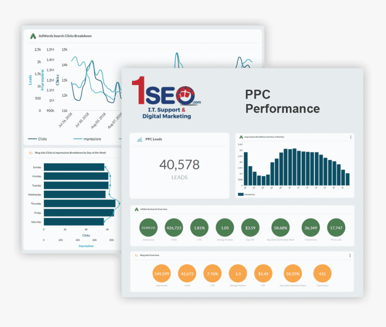Screen dimensions: 386x327
Task: Click the Bing icon beside Bing Ads Overview
Action: (136, 255)
